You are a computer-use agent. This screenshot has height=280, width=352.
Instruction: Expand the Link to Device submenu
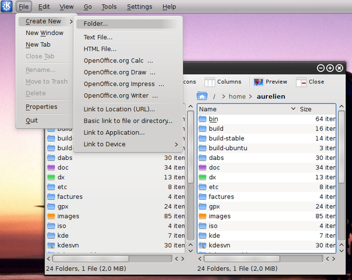click(129, 144)
